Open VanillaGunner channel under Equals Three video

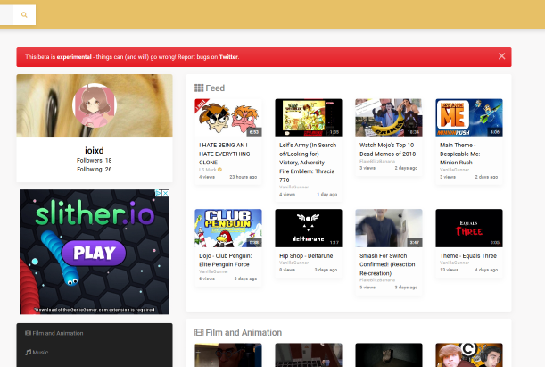pyautogui.click(x=454, y=263)
